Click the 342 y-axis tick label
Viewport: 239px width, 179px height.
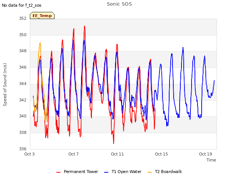(x=23, y=100)
